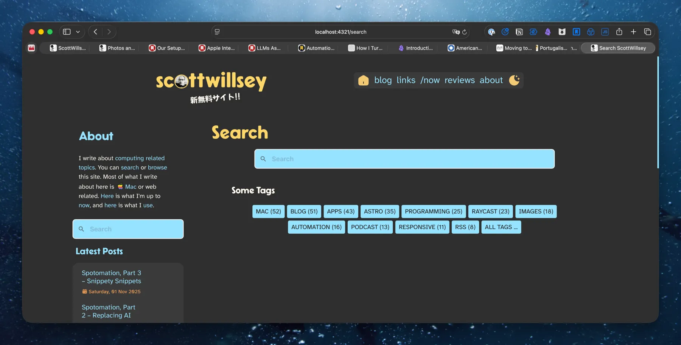Open the 1Password extension icon
Image resolution: width=681 pixels, height=345 pixels.
[491, 32]
